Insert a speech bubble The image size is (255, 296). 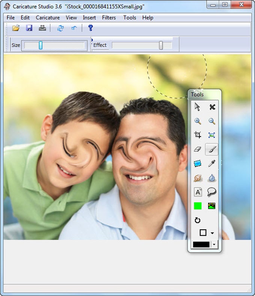[x=211, y=192]
